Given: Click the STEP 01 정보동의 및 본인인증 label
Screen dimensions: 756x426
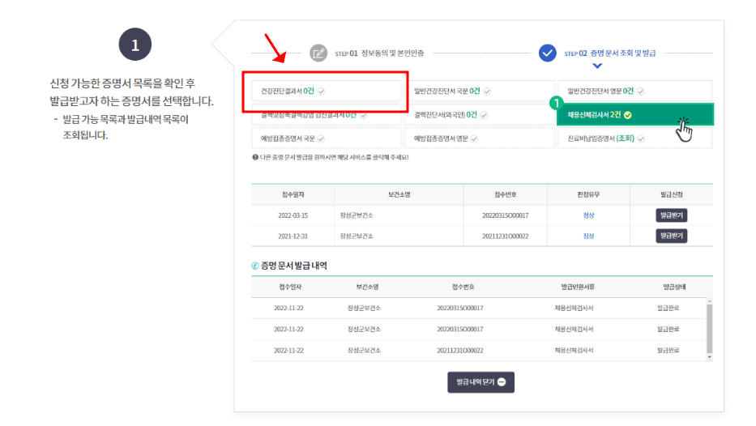Looking at the screenshot, I should [x=379, y=53].
